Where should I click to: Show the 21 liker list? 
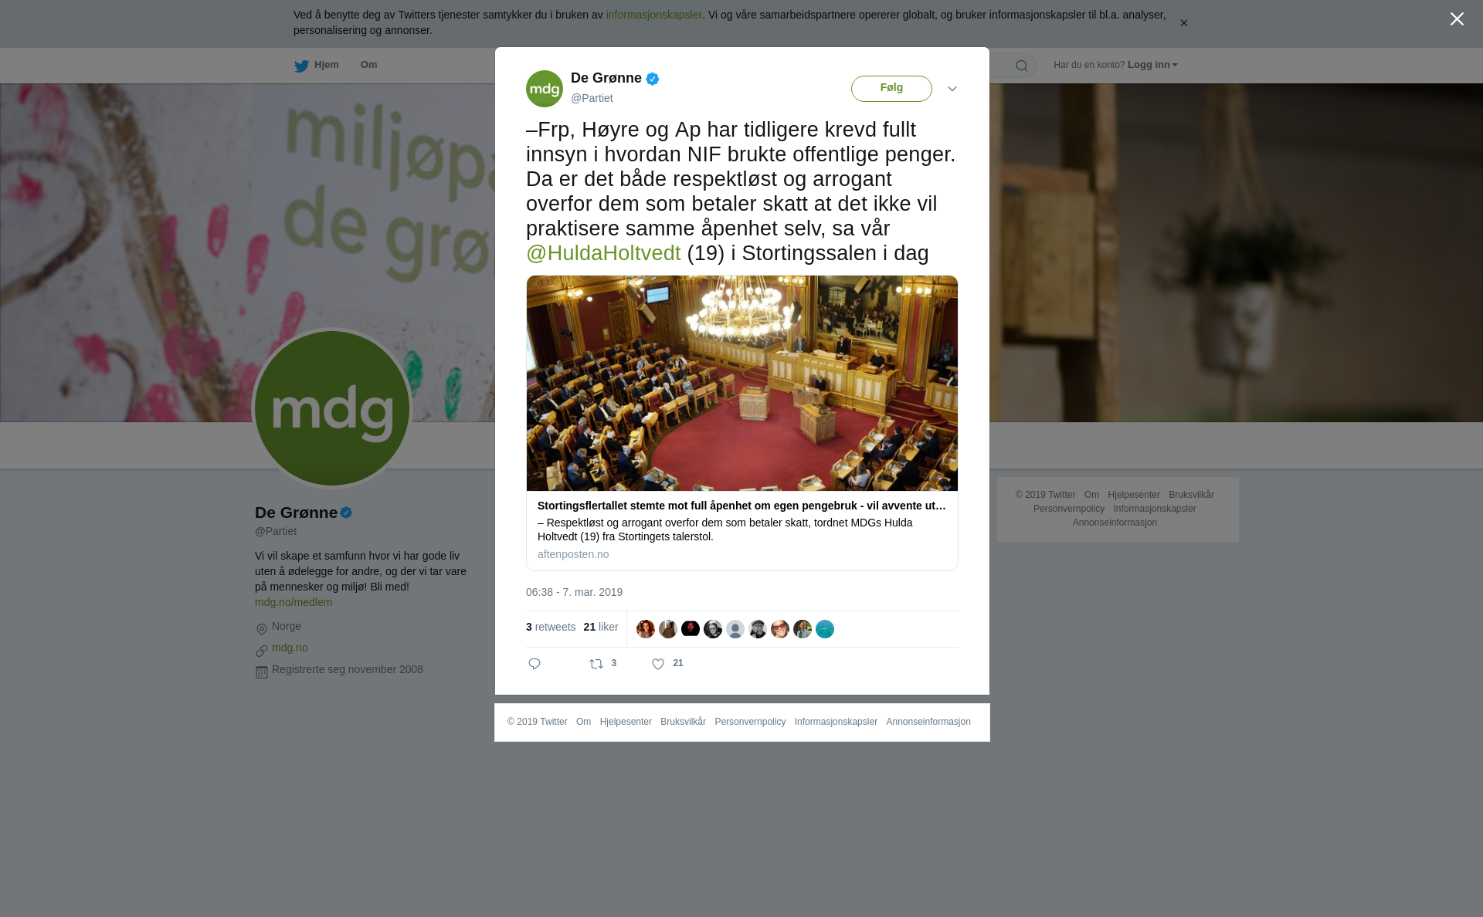(x=601, y=627)
